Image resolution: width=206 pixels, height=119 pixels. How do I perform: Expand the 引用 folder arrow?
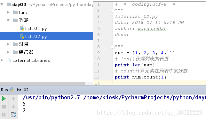[x=8, y=44]
